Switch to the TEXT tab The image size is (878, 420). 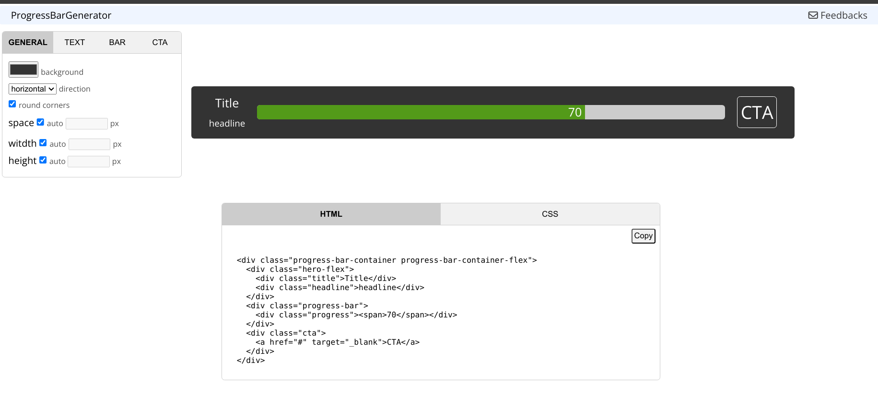coord(75,42)
